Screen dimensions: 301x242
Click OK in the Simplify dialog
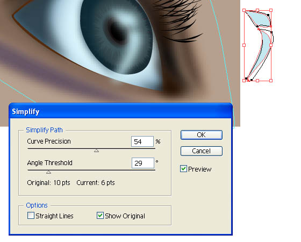point(202,135)
